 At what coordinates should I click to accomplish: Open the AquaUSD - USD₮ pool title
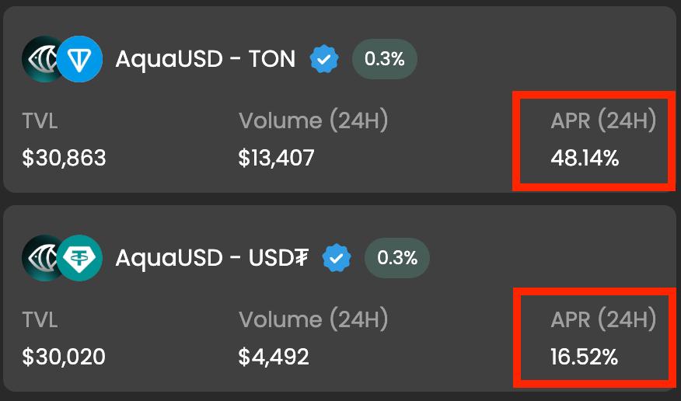pyautogui.click(x=212, y=258)
